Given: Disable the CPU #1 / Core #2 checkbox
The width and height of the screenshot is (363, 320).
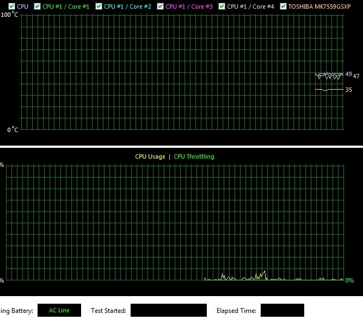Looking at the screenshot, I should pyautogui.click(x=99, y=6).
